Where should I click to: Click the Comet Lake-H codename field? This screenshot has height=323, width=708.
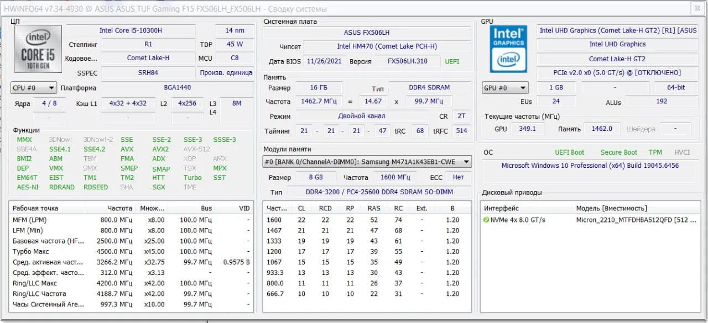[148, 58]
